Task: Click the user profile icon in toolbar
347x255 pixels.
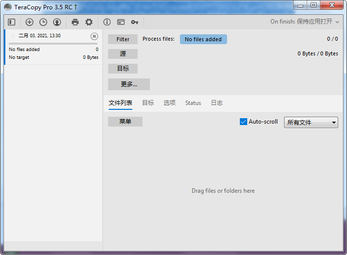Action: click(x=57, y=22)
